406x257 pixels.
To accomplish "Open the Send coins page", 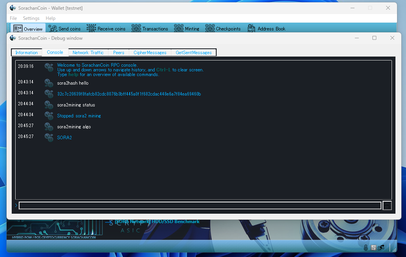I will pos(64,28).
